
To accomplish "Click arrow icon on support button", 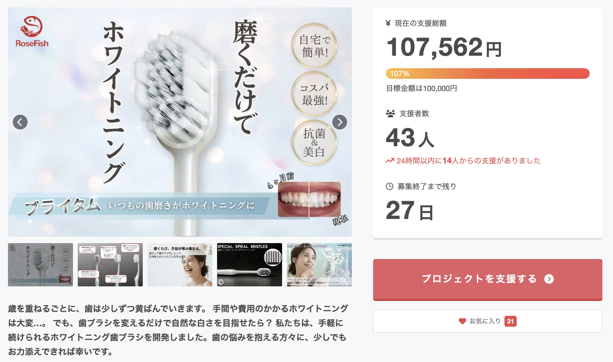I will pyautogui.click(x=549, y=279).
